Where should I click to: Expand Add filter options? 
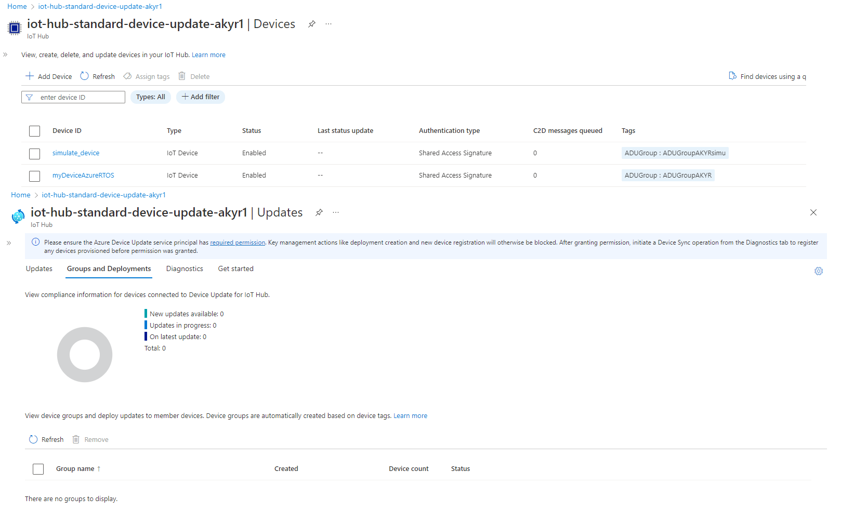(200, 97)
